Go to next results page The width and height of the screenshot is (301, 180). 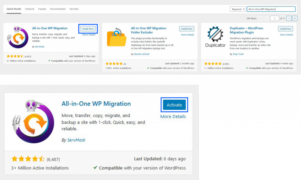pos(289,19)
